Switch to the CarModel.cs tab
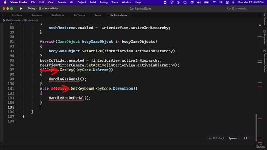The width and height of the screenshot is (267, 150). tap(58, 15)
